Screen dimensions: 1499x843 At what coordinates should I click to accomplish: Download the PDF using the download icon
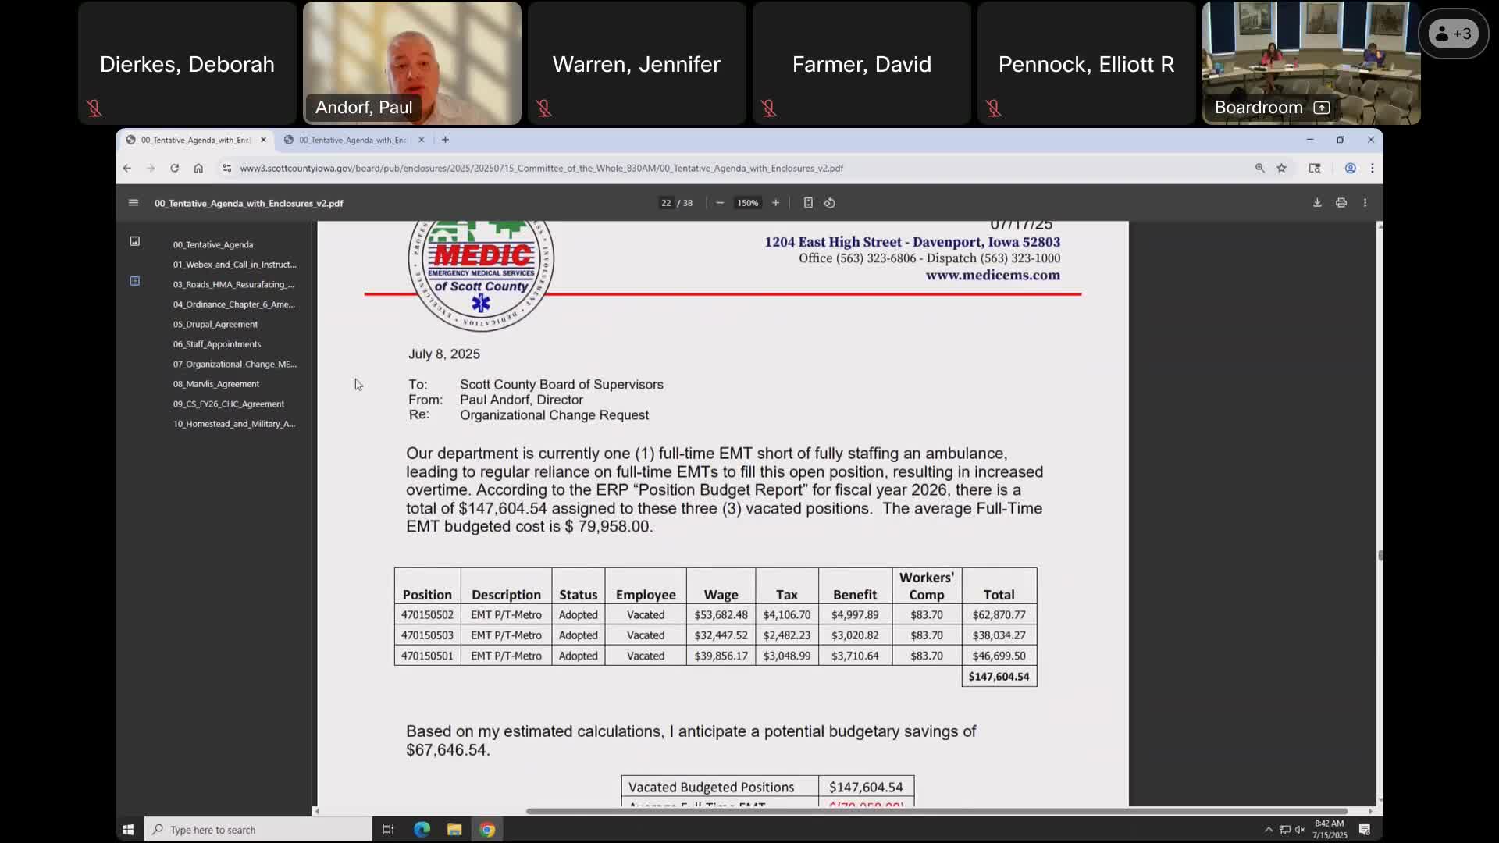1317,203
